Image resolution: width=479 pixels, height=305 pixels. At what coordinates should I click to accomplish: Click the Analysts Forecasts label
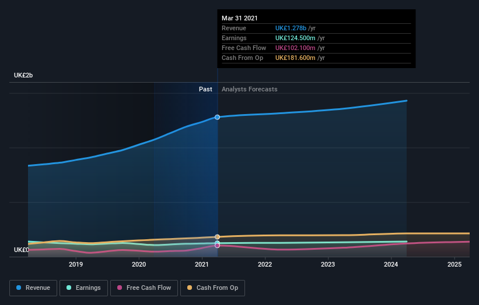click(250, 89)
